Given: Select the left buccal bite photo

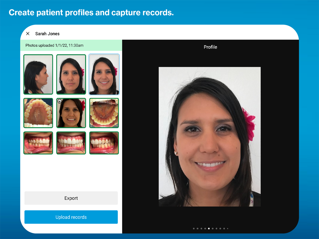Looking at the screenshot, I should pyautogui.click(x=104, y=143).
